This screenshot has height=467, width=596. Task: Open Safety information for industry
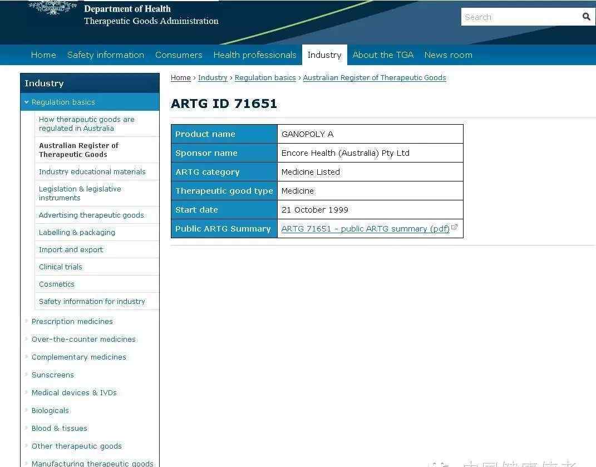92,301
